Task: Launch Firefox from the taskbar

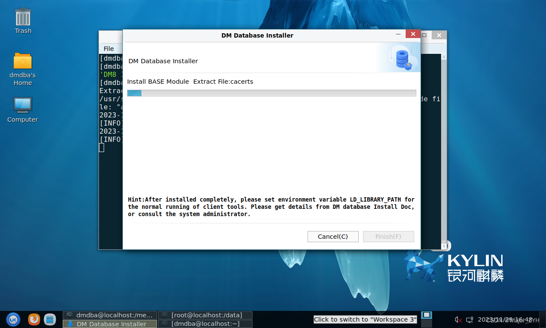Action: point(34,319)
